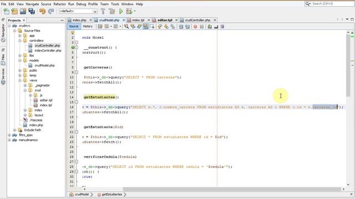Collapse the controllers folder
The height and width of the screenshot is (199, 355).
[x=20, y=40]
